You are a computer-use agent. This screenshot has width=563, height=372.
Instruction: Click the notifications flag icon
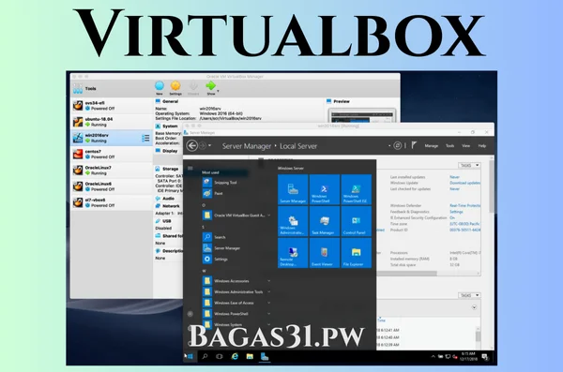click(414, 145)
